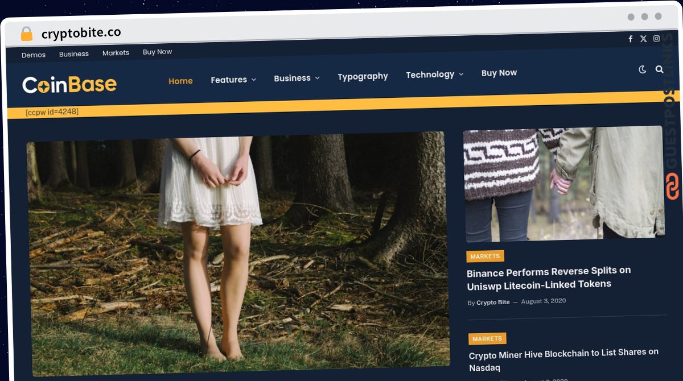This screenshot has height=381, width=683.
Task: Expand the Technology dropdown menu
Action: pos(434,74)
